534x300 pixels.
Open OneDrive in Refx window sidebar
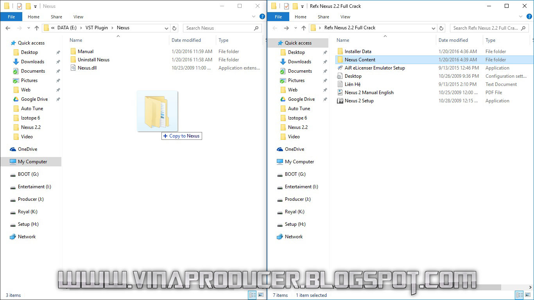pos(294,149)
